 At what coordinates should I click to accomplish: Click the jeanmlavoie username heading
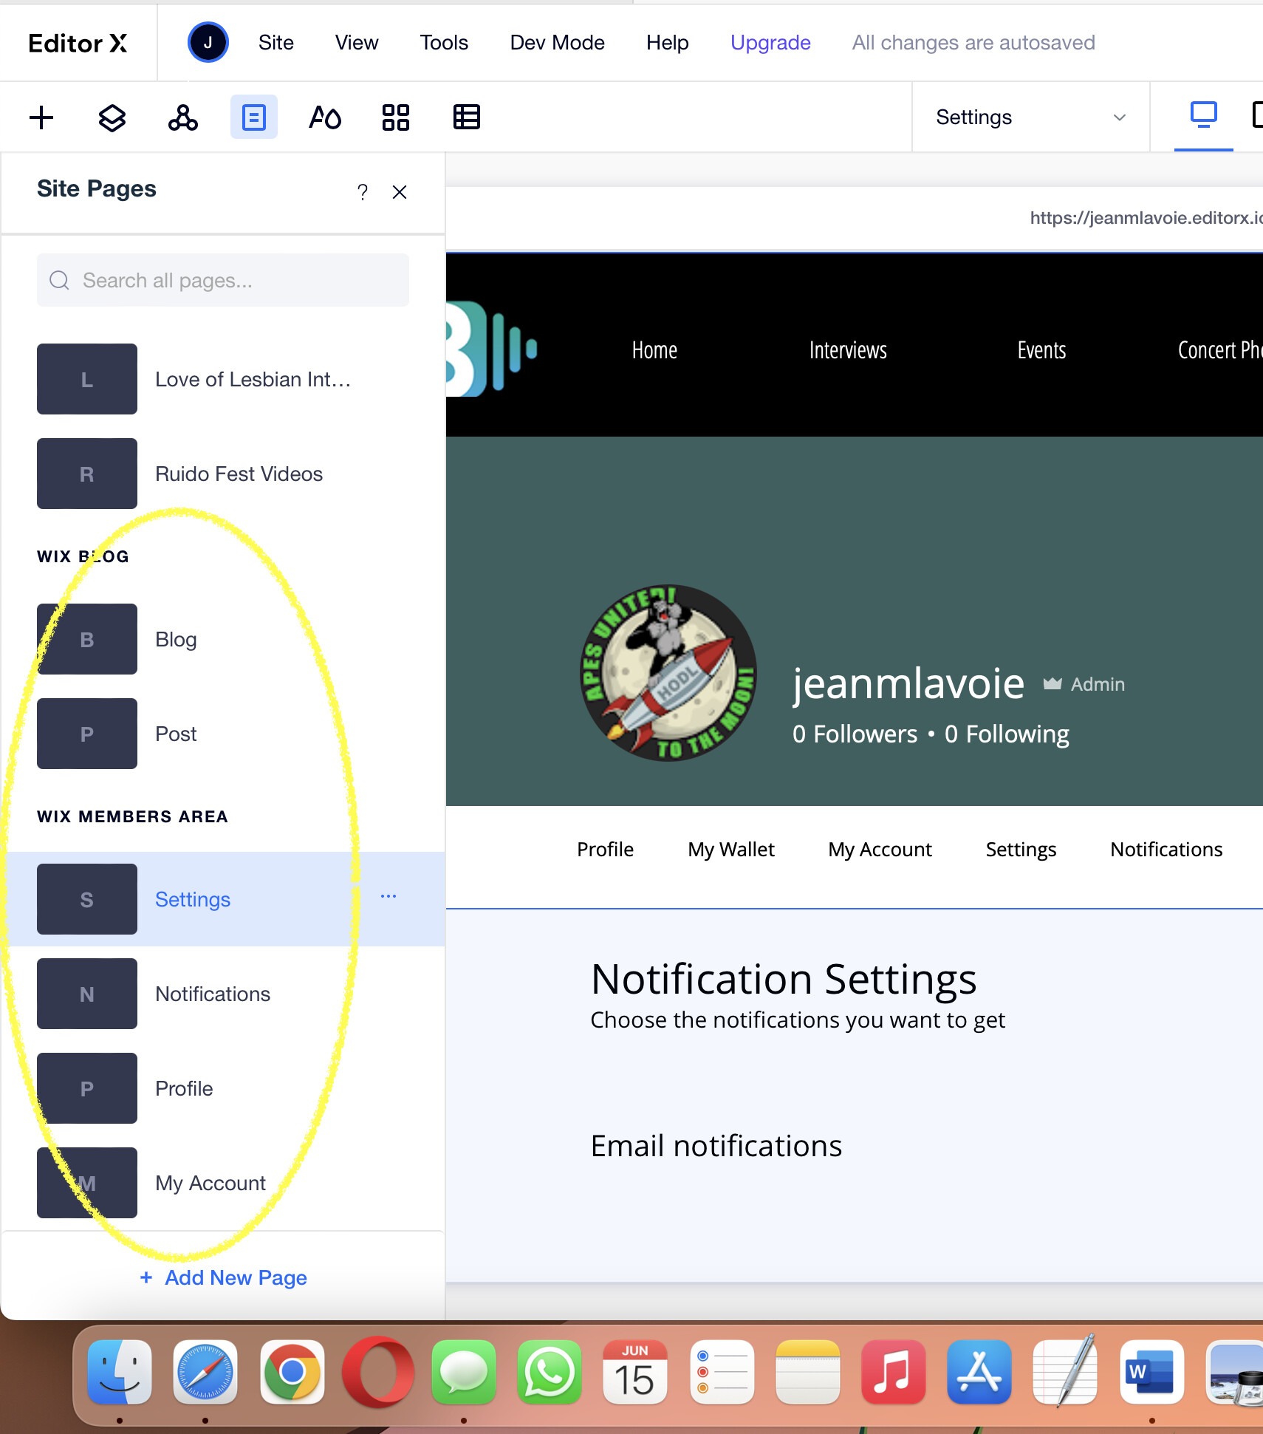coord(908,683)
